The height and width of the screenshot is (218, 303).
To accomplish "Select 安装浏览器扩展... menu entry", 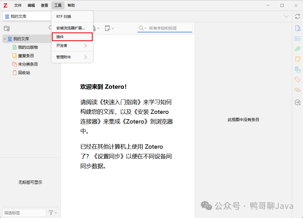I will (72, 28).
